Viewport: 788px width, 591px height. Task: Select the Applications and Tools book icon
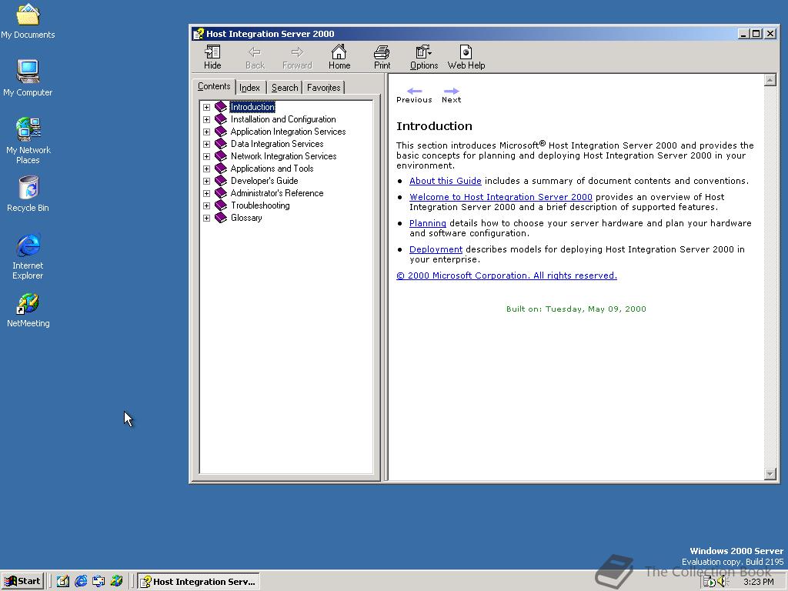tap(221, 169)
